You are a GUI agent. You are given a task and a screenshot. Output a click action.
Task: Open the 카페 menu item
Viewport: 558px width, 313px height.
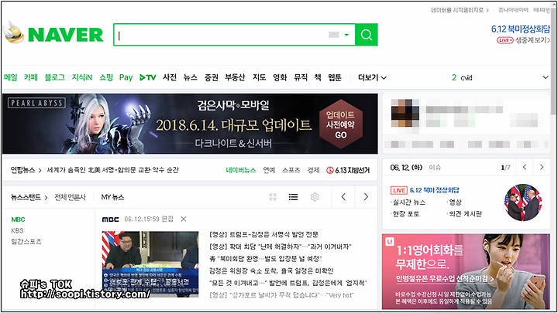coord(31,77)
